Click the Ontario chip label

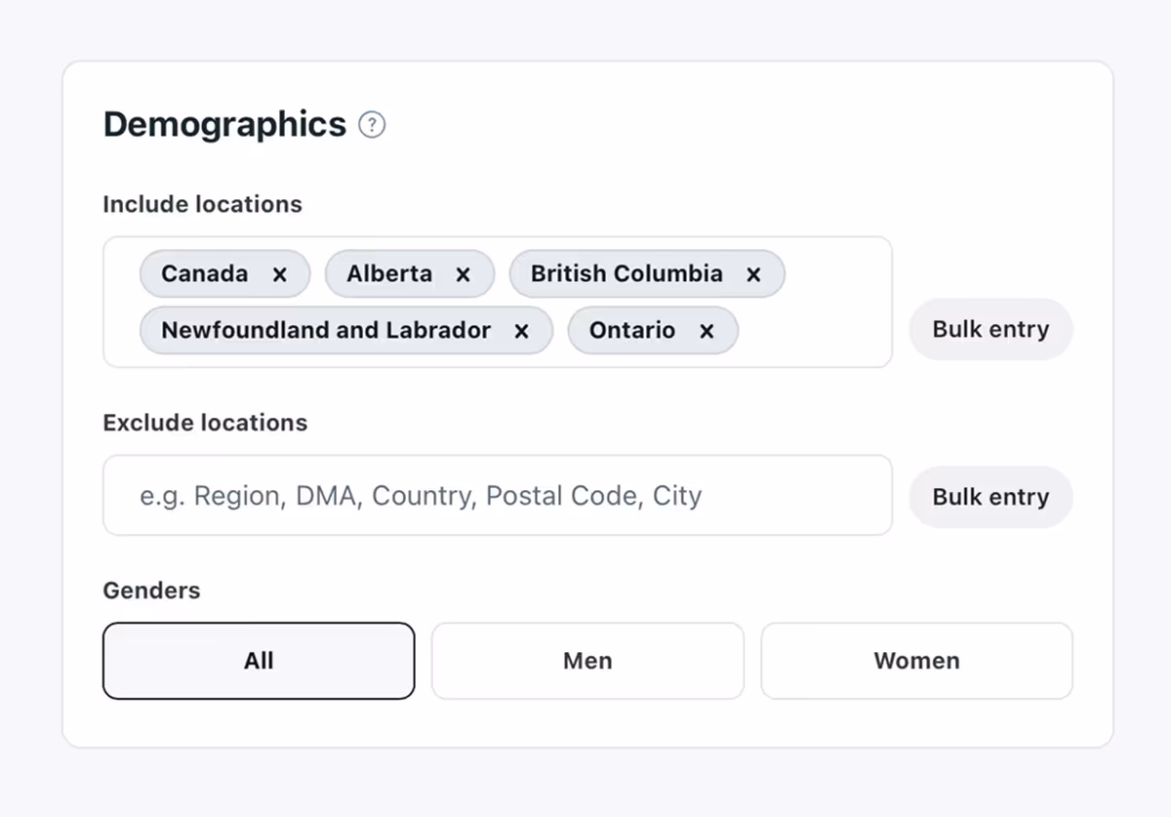pos(632,331)
